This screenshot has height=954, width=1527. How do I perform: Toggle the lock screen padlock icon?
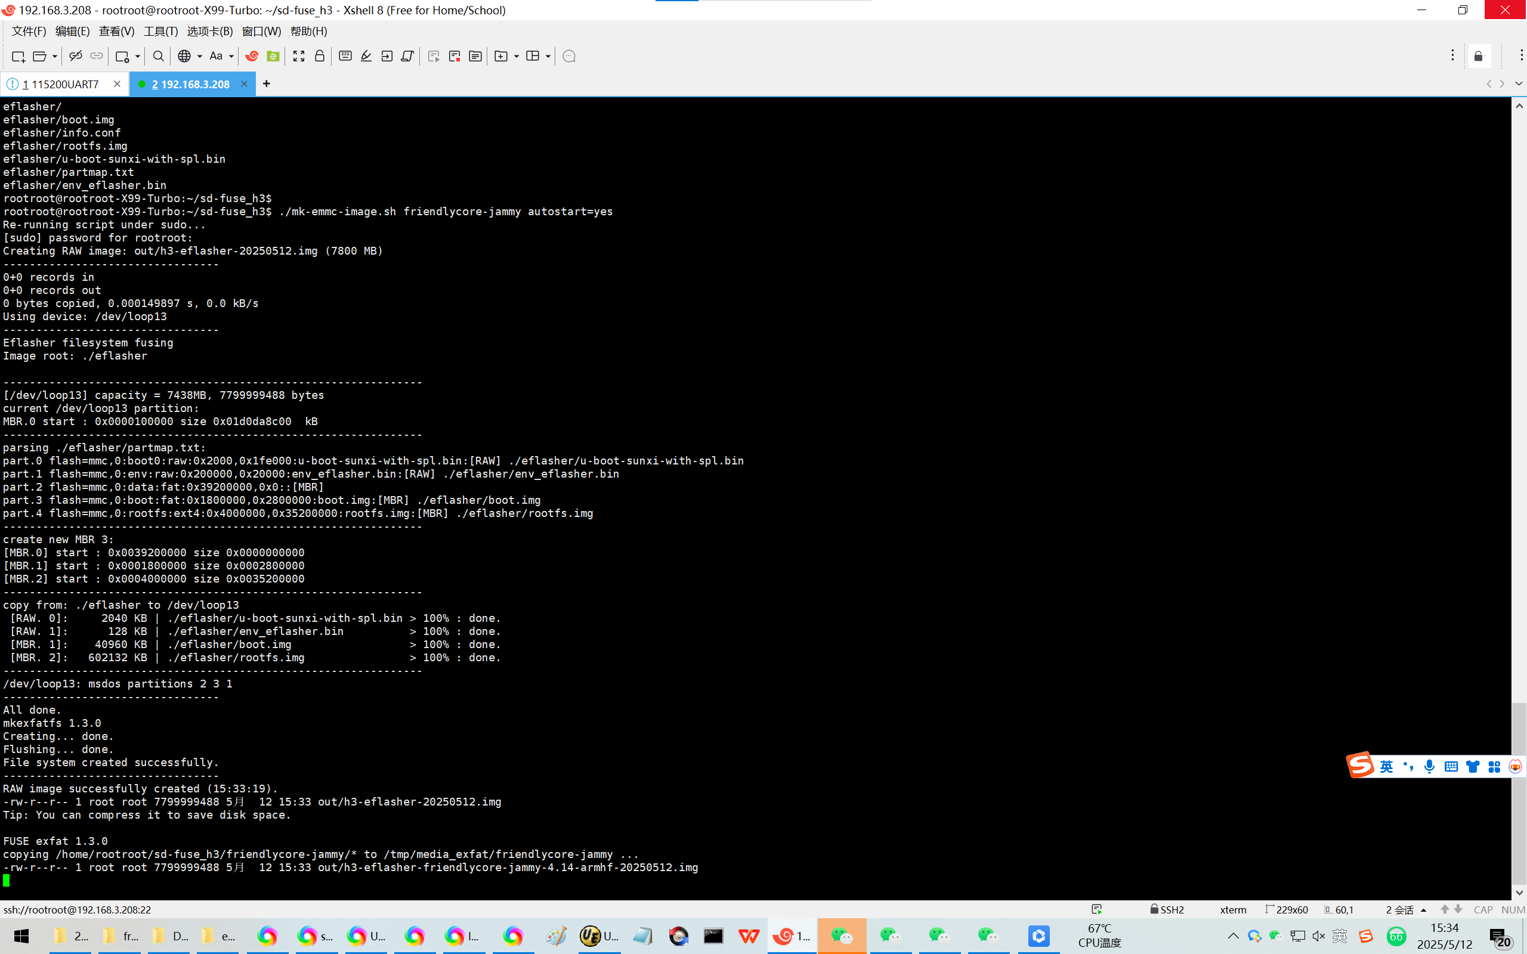pyautogui.click(x=319, y=56)
